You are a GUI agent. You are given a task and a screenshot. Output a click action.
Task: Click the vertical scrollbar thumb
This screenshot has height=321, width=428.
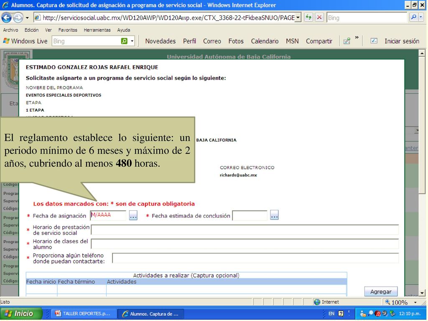point(422,125)
